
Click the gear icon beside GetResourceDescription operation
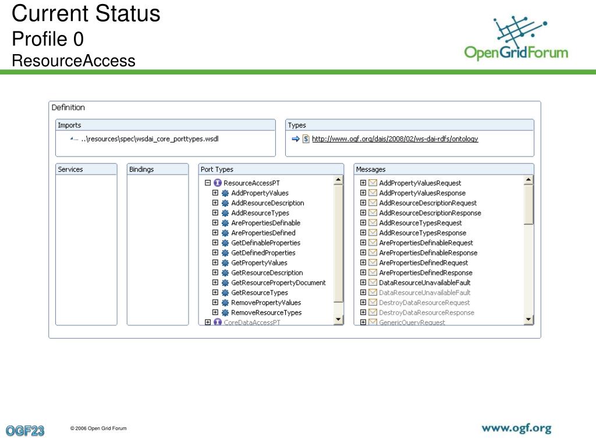[x=225, y=273]
